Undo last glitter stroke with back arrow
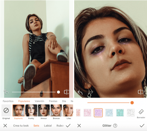This screenshot has width=147, height=131. (80, 92)
